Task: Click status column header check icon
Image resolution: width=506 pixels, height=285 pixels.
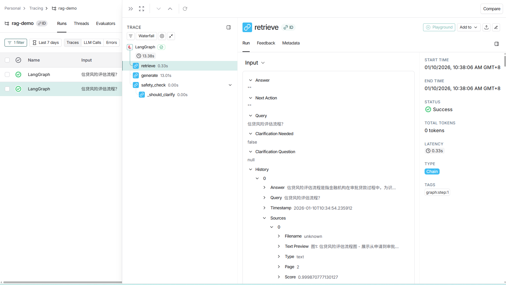Action: [18, 60]
